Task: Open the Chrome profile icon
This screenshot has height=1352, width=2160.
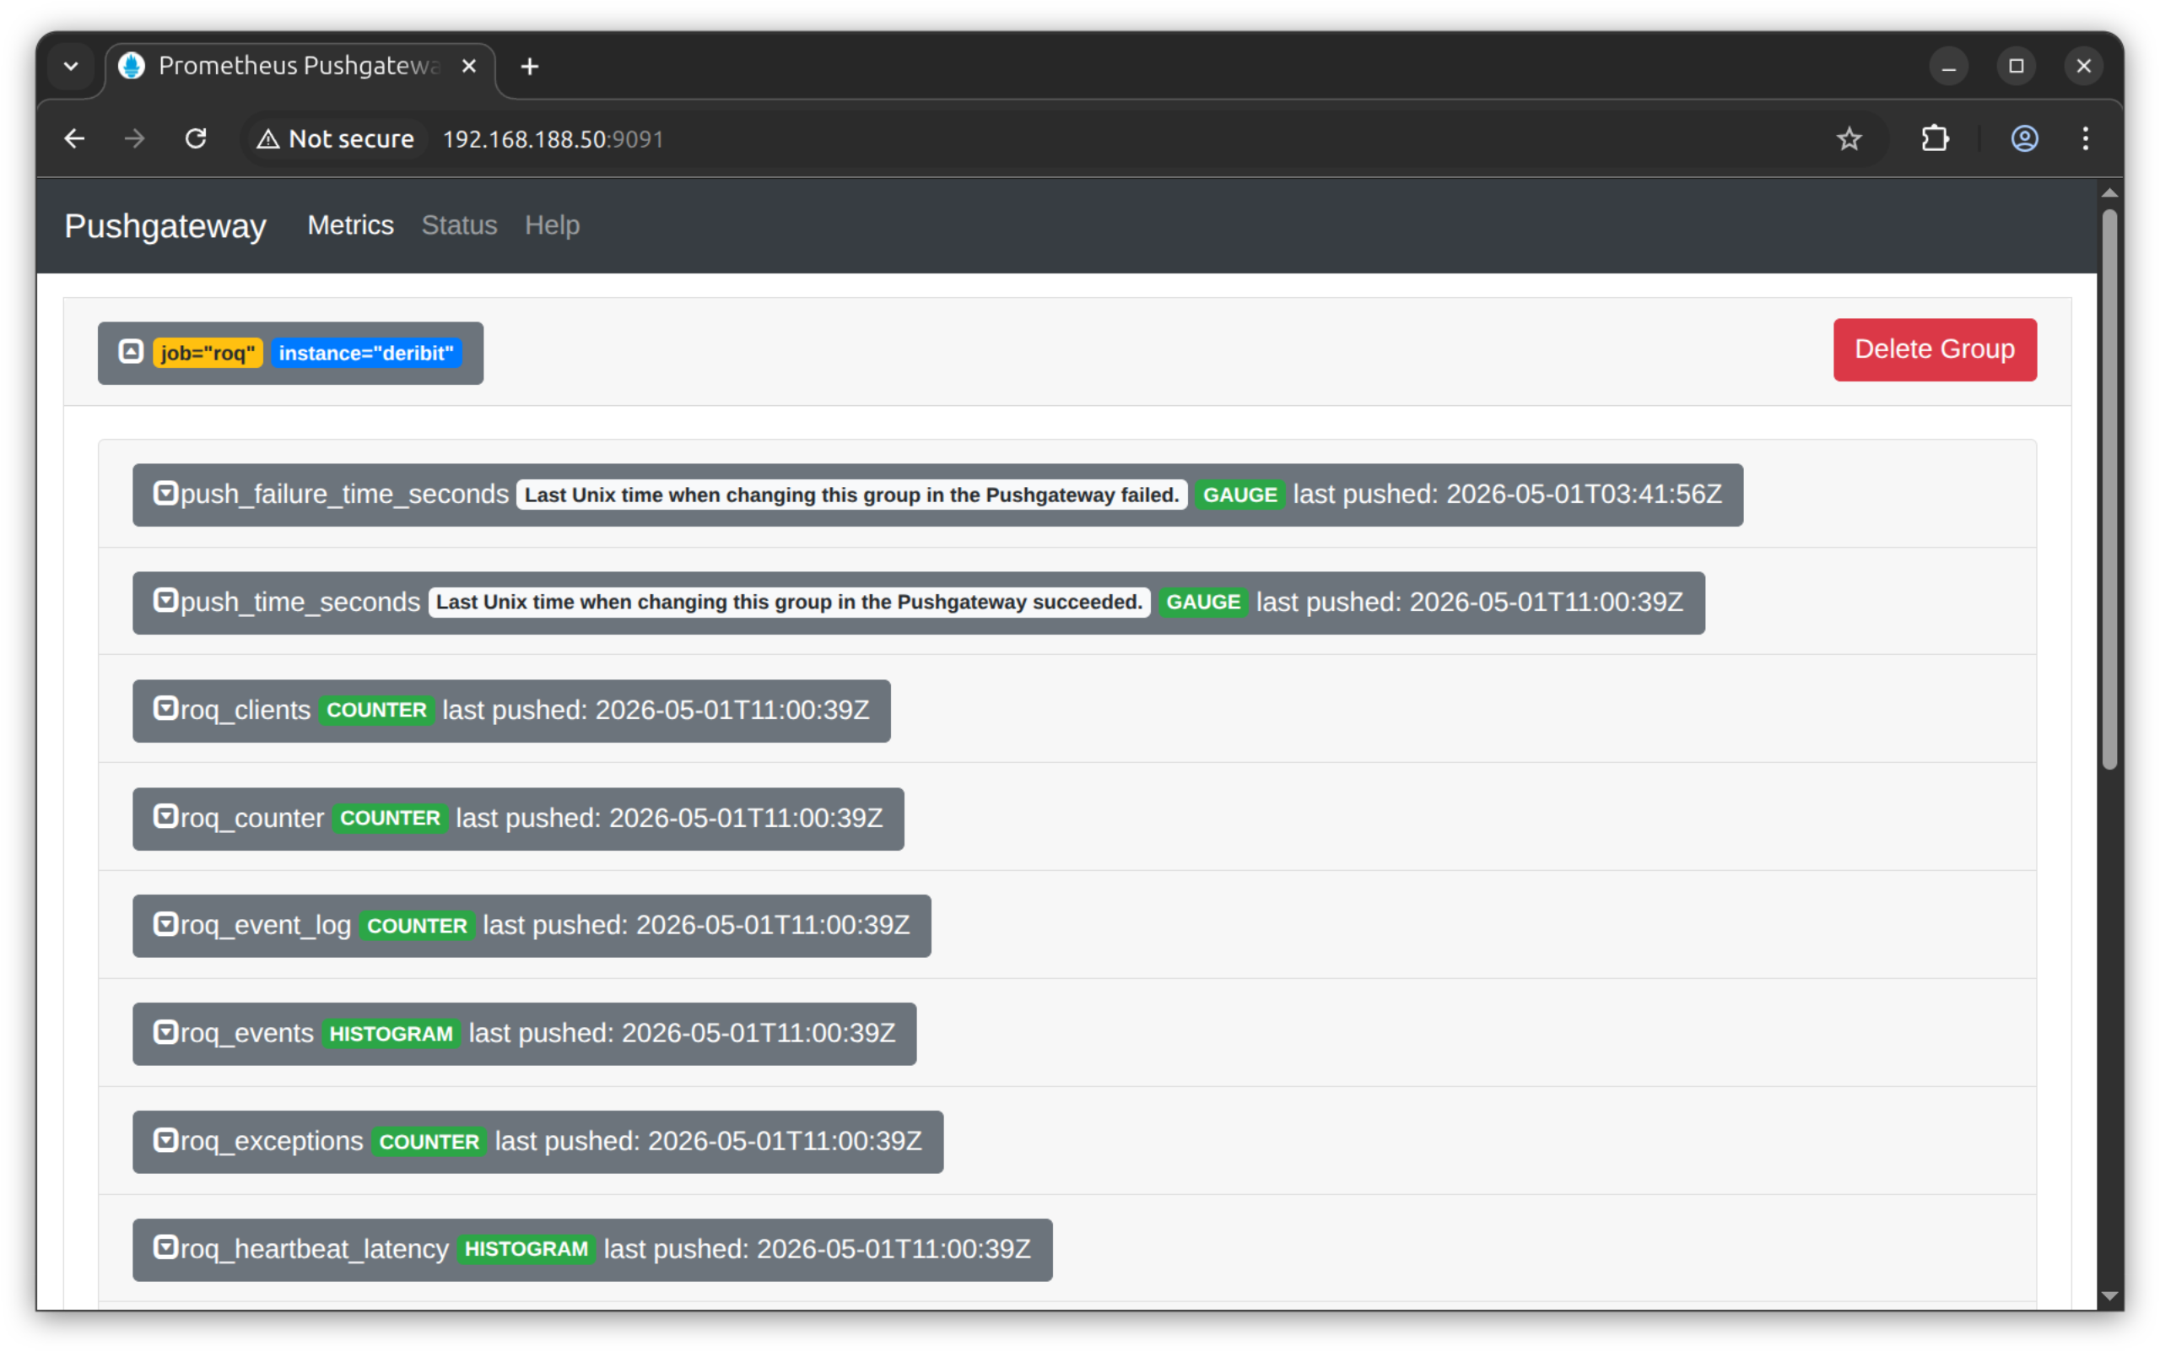Action: [x=2025, y=138]
